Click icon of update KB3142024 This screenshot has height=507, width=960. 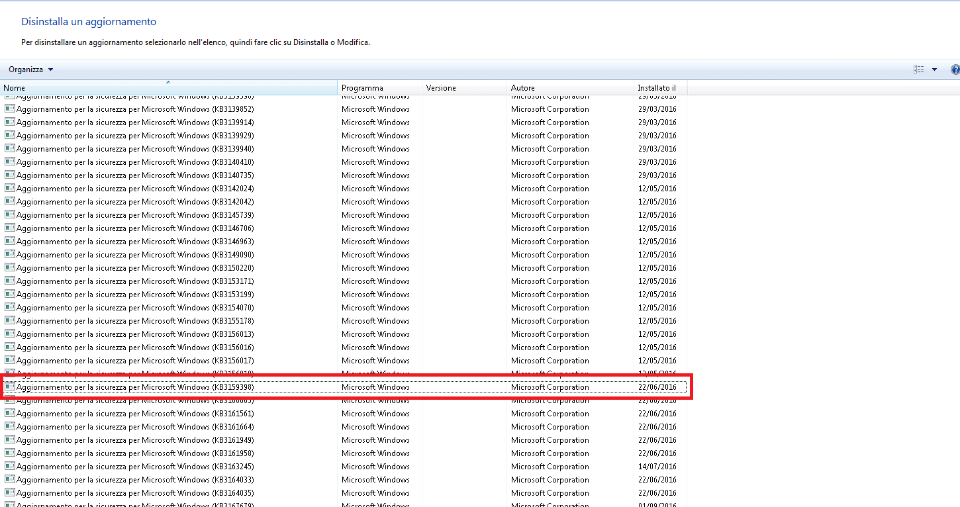tap(10, 189)
